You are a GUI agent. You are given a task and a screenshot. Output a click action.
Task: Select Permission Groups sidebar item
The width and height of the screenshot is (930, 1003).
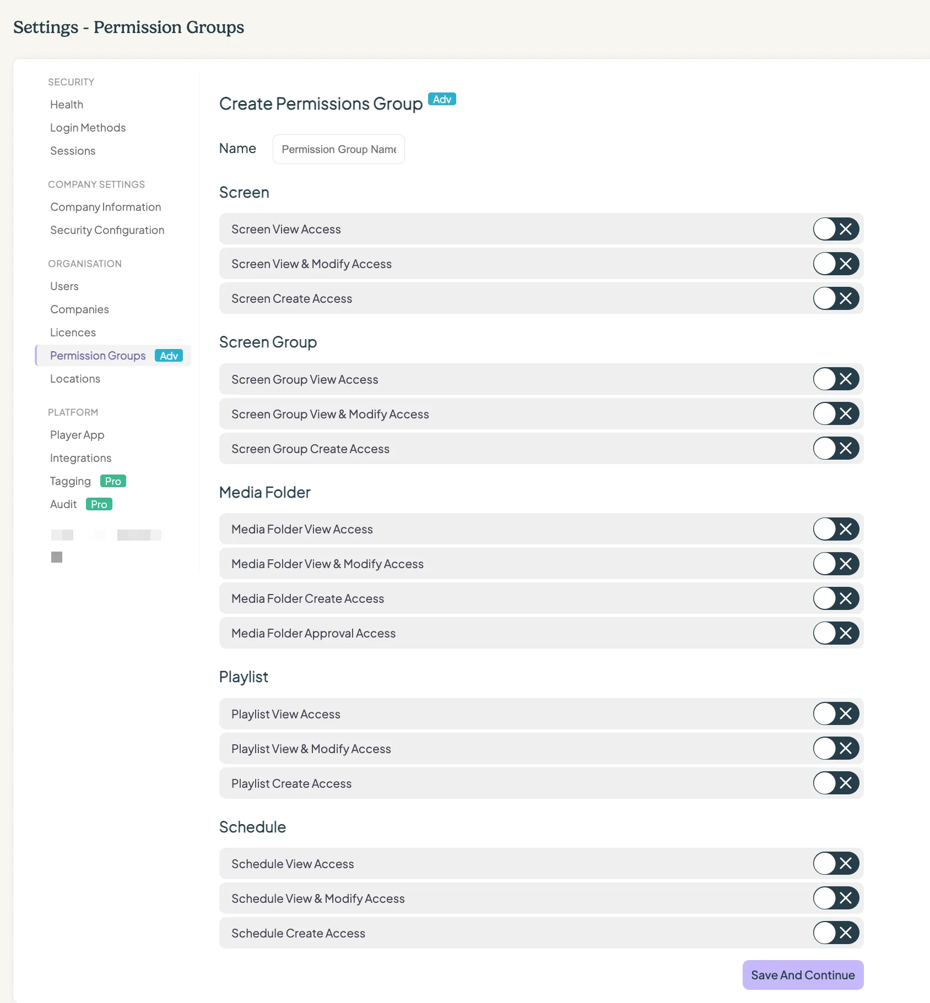pyautogui.click(x=113, y=356)
